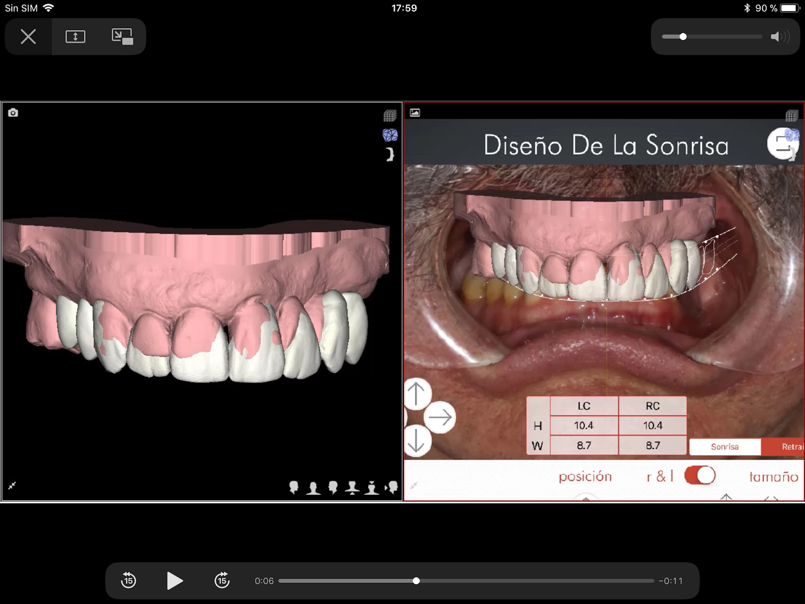Click the video progress scrubber knob
This screenshot has height=604, width=805.
click(416, 581)
